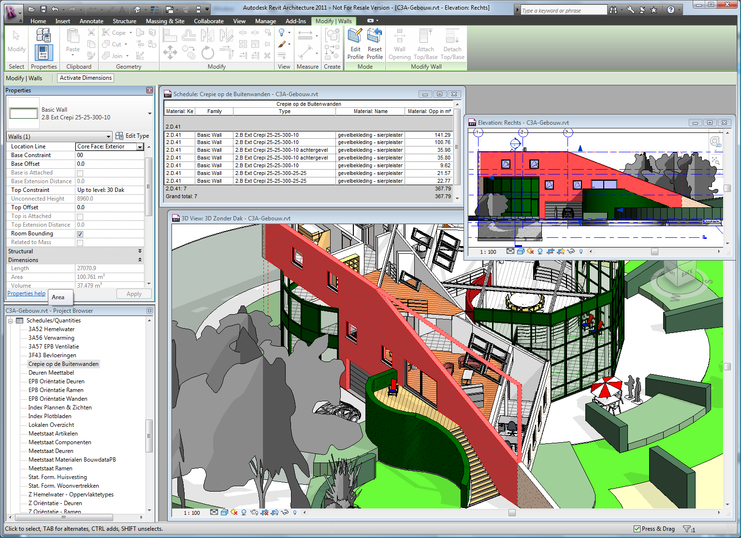Toggle the Room Bounding checkbox
The image size is (741, 538).
[80, 234]
